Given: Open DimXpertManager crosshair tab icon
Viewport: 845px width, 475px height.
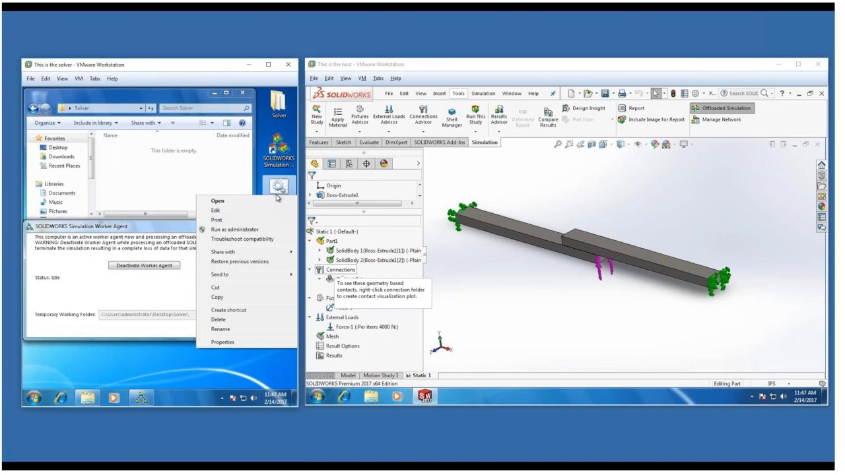Looking at the screenshot, I should 366,164.
